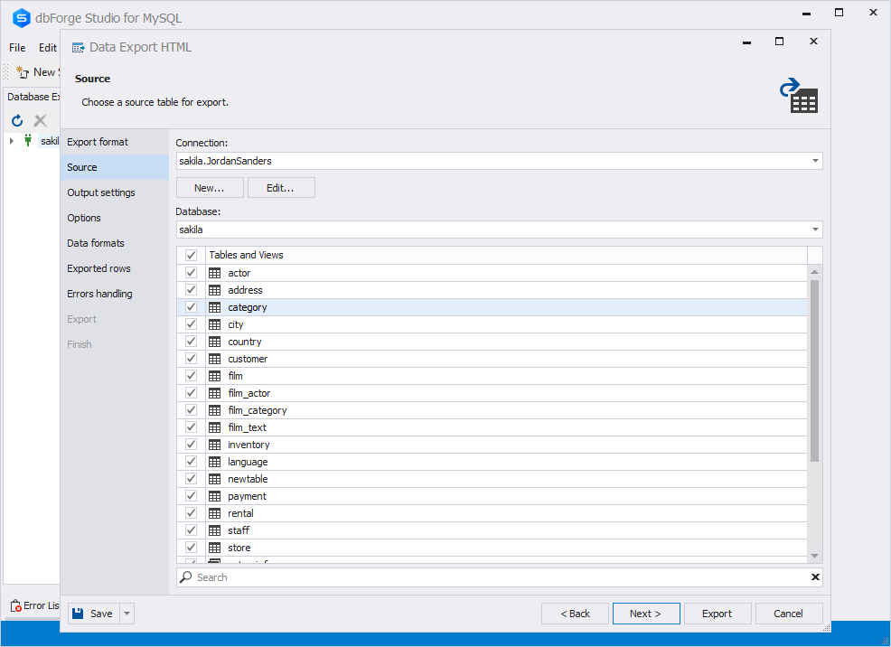891x647 pixels.
Task: Click the customer table icon
Action: (x=215, y=359)
